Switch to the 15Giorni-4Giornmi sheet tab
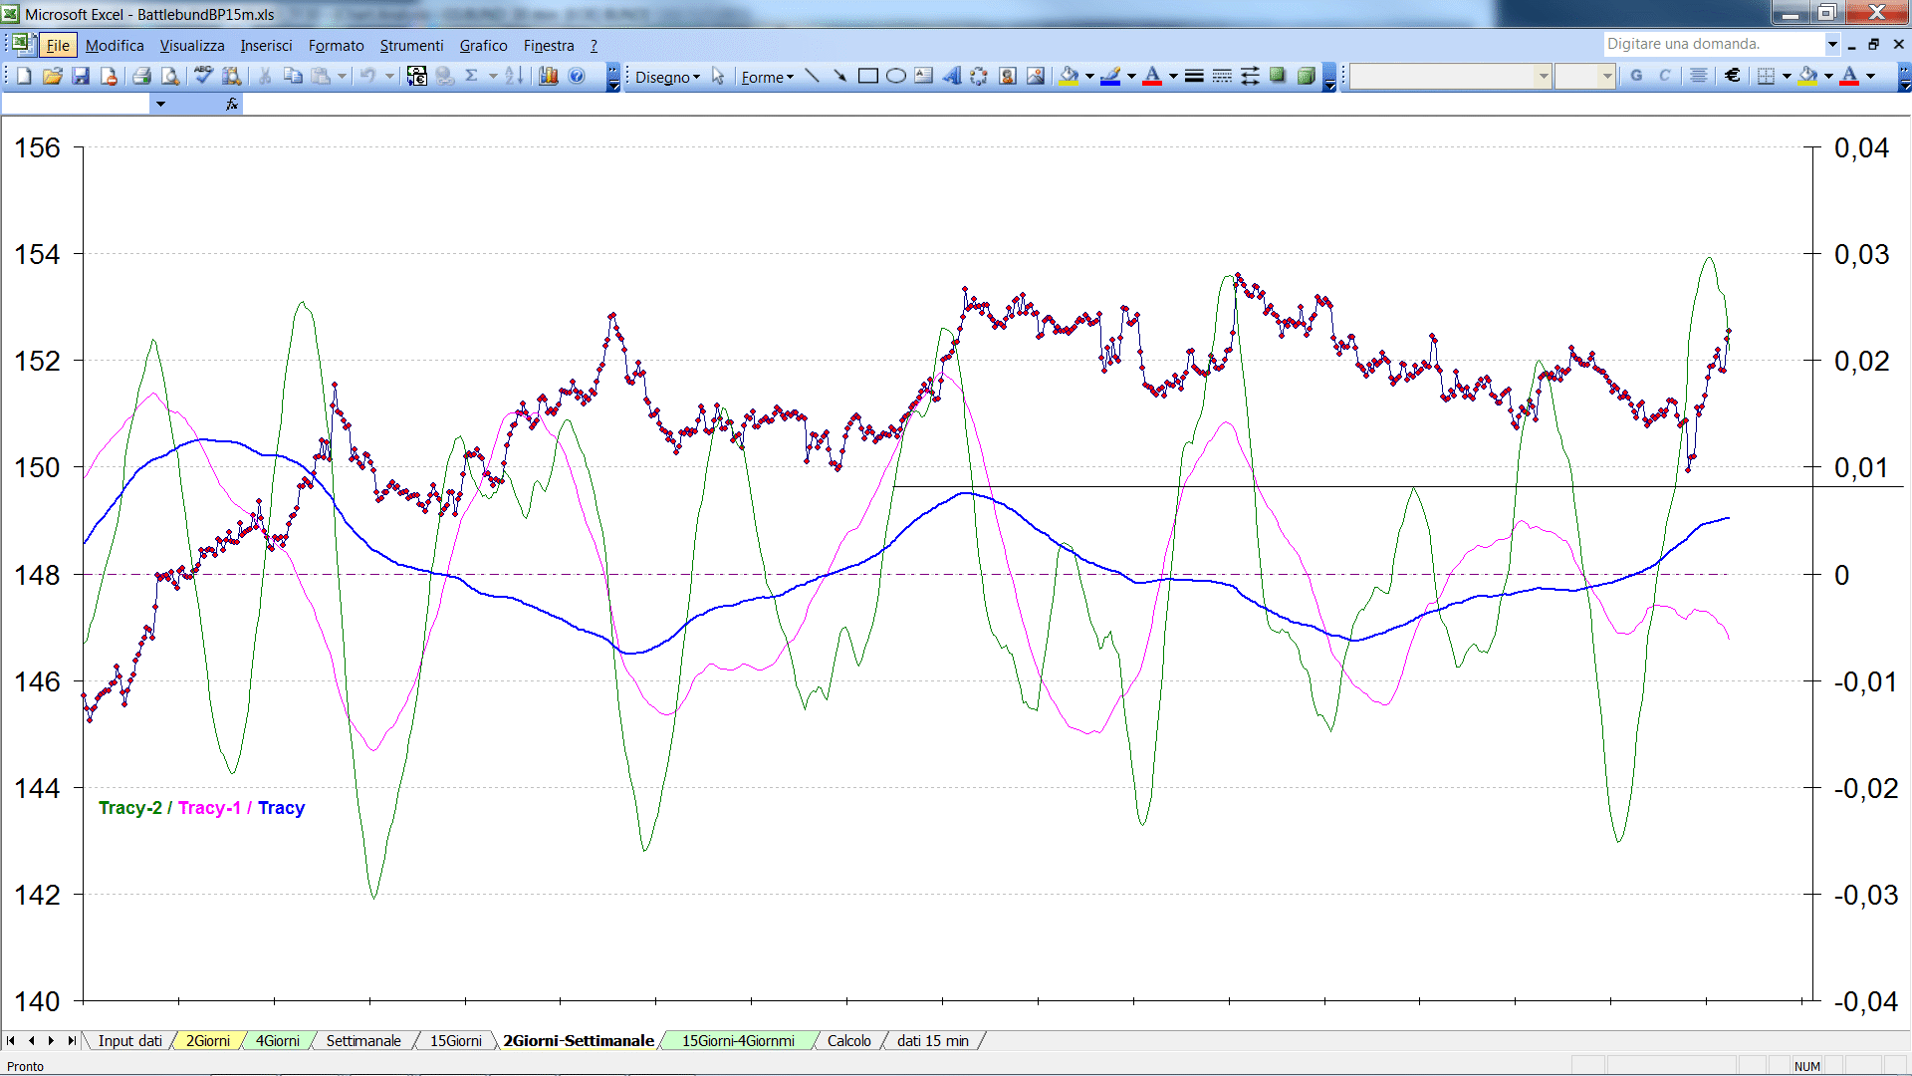 click(738, 1041)
